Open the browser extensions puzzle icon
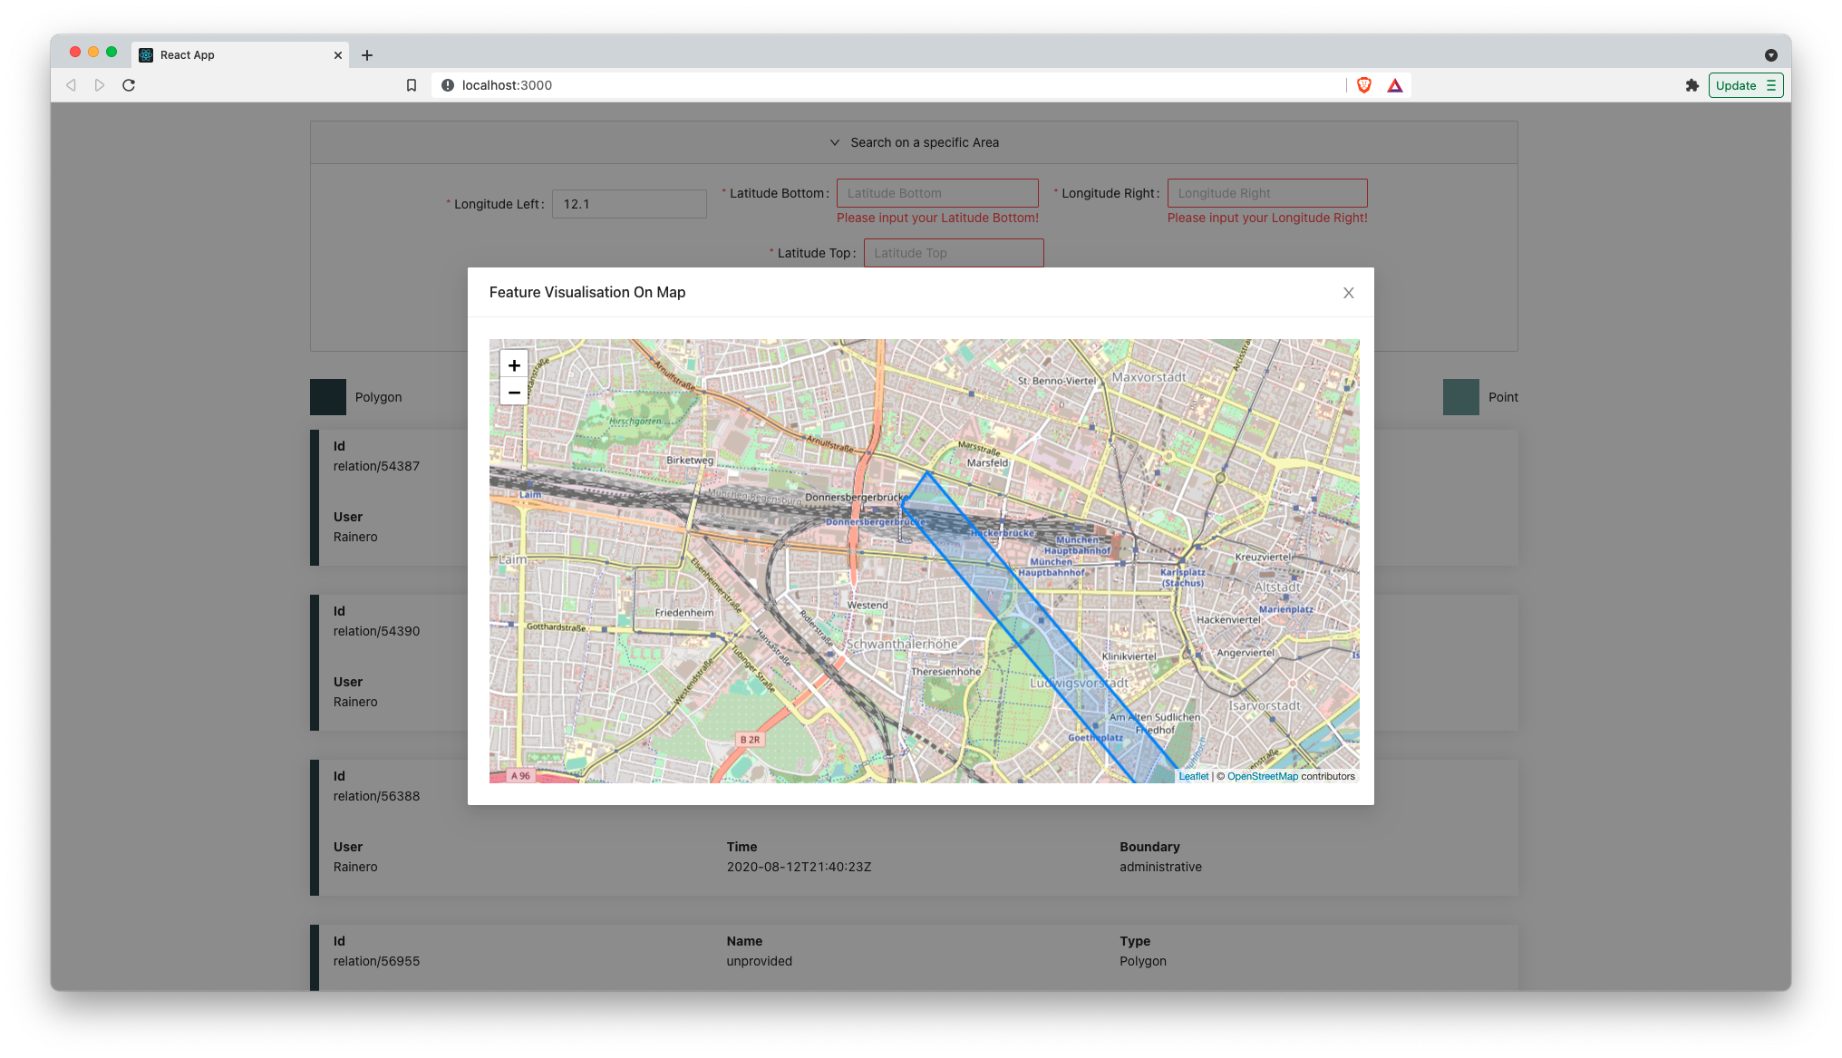 (x=1692, y=84)
